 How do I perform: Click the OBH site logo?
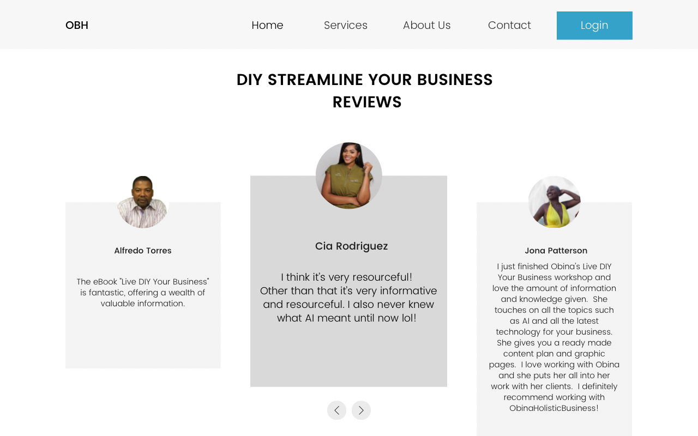tap(77, 26)
